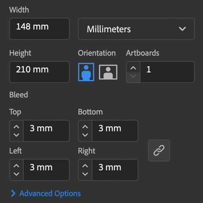Click the Bleed section label
The width and height of the screenshot is (203, 203).
point(19,95)
